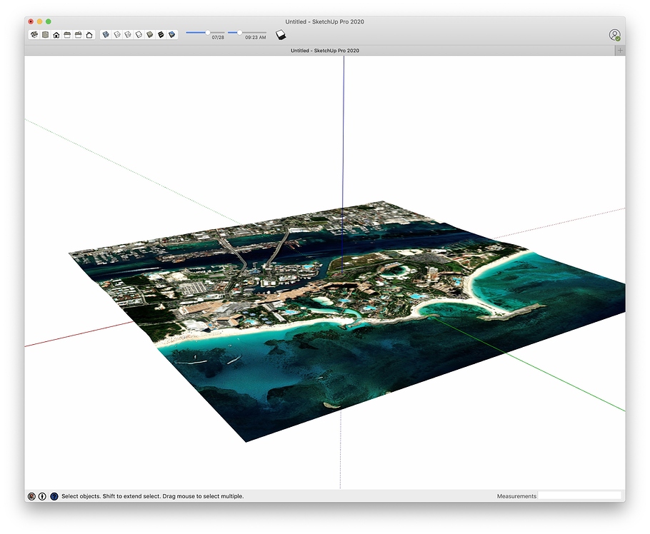Toggle X-ray display mode
The height and width of the screenshot is (534, 650).
105,34
